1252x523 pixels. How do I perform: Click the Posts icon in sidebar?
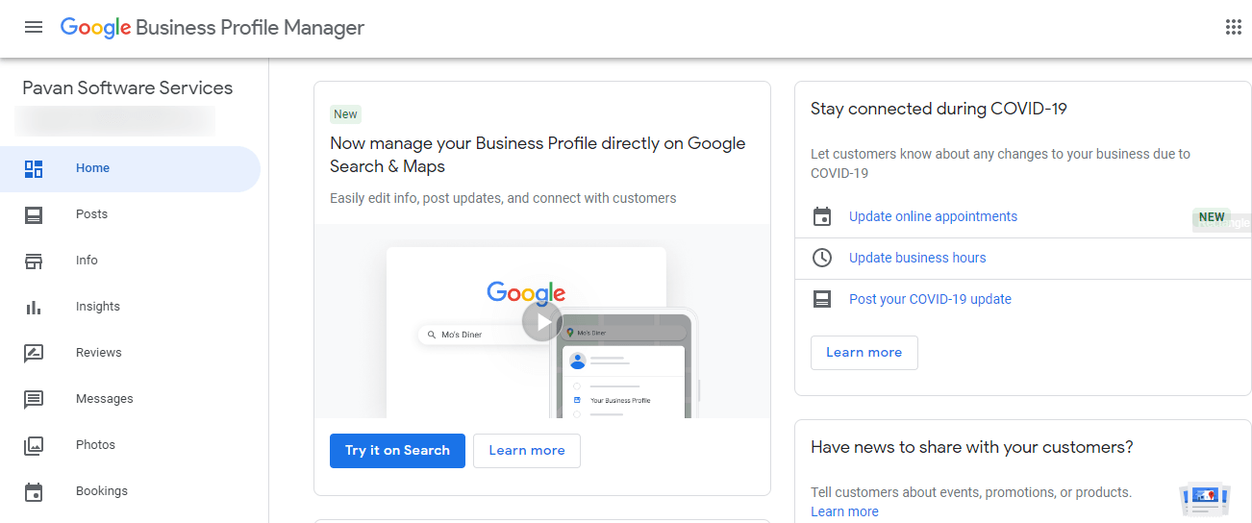click(34, 214)
